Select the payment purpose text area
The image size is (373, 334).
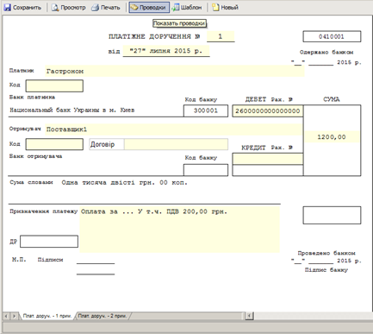pyautogui.click(x=179, y=230)
